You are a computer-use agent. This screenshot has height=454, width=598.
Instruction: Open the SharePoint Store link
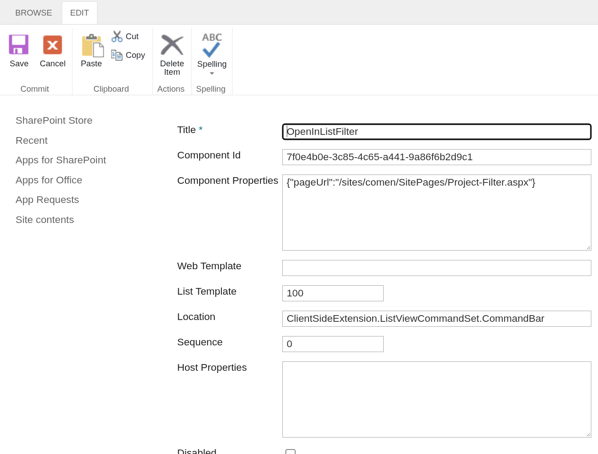[x=54, y=121]
